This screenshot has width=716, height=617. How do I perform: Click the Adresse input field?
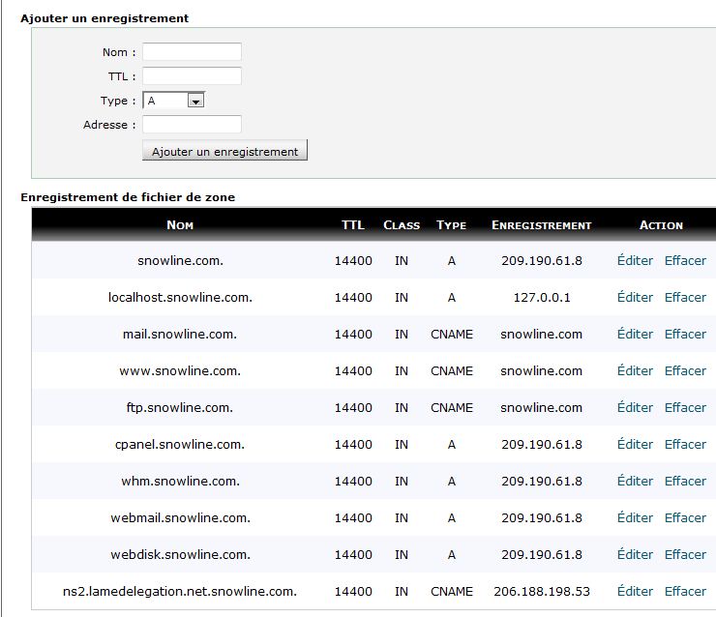192,125
